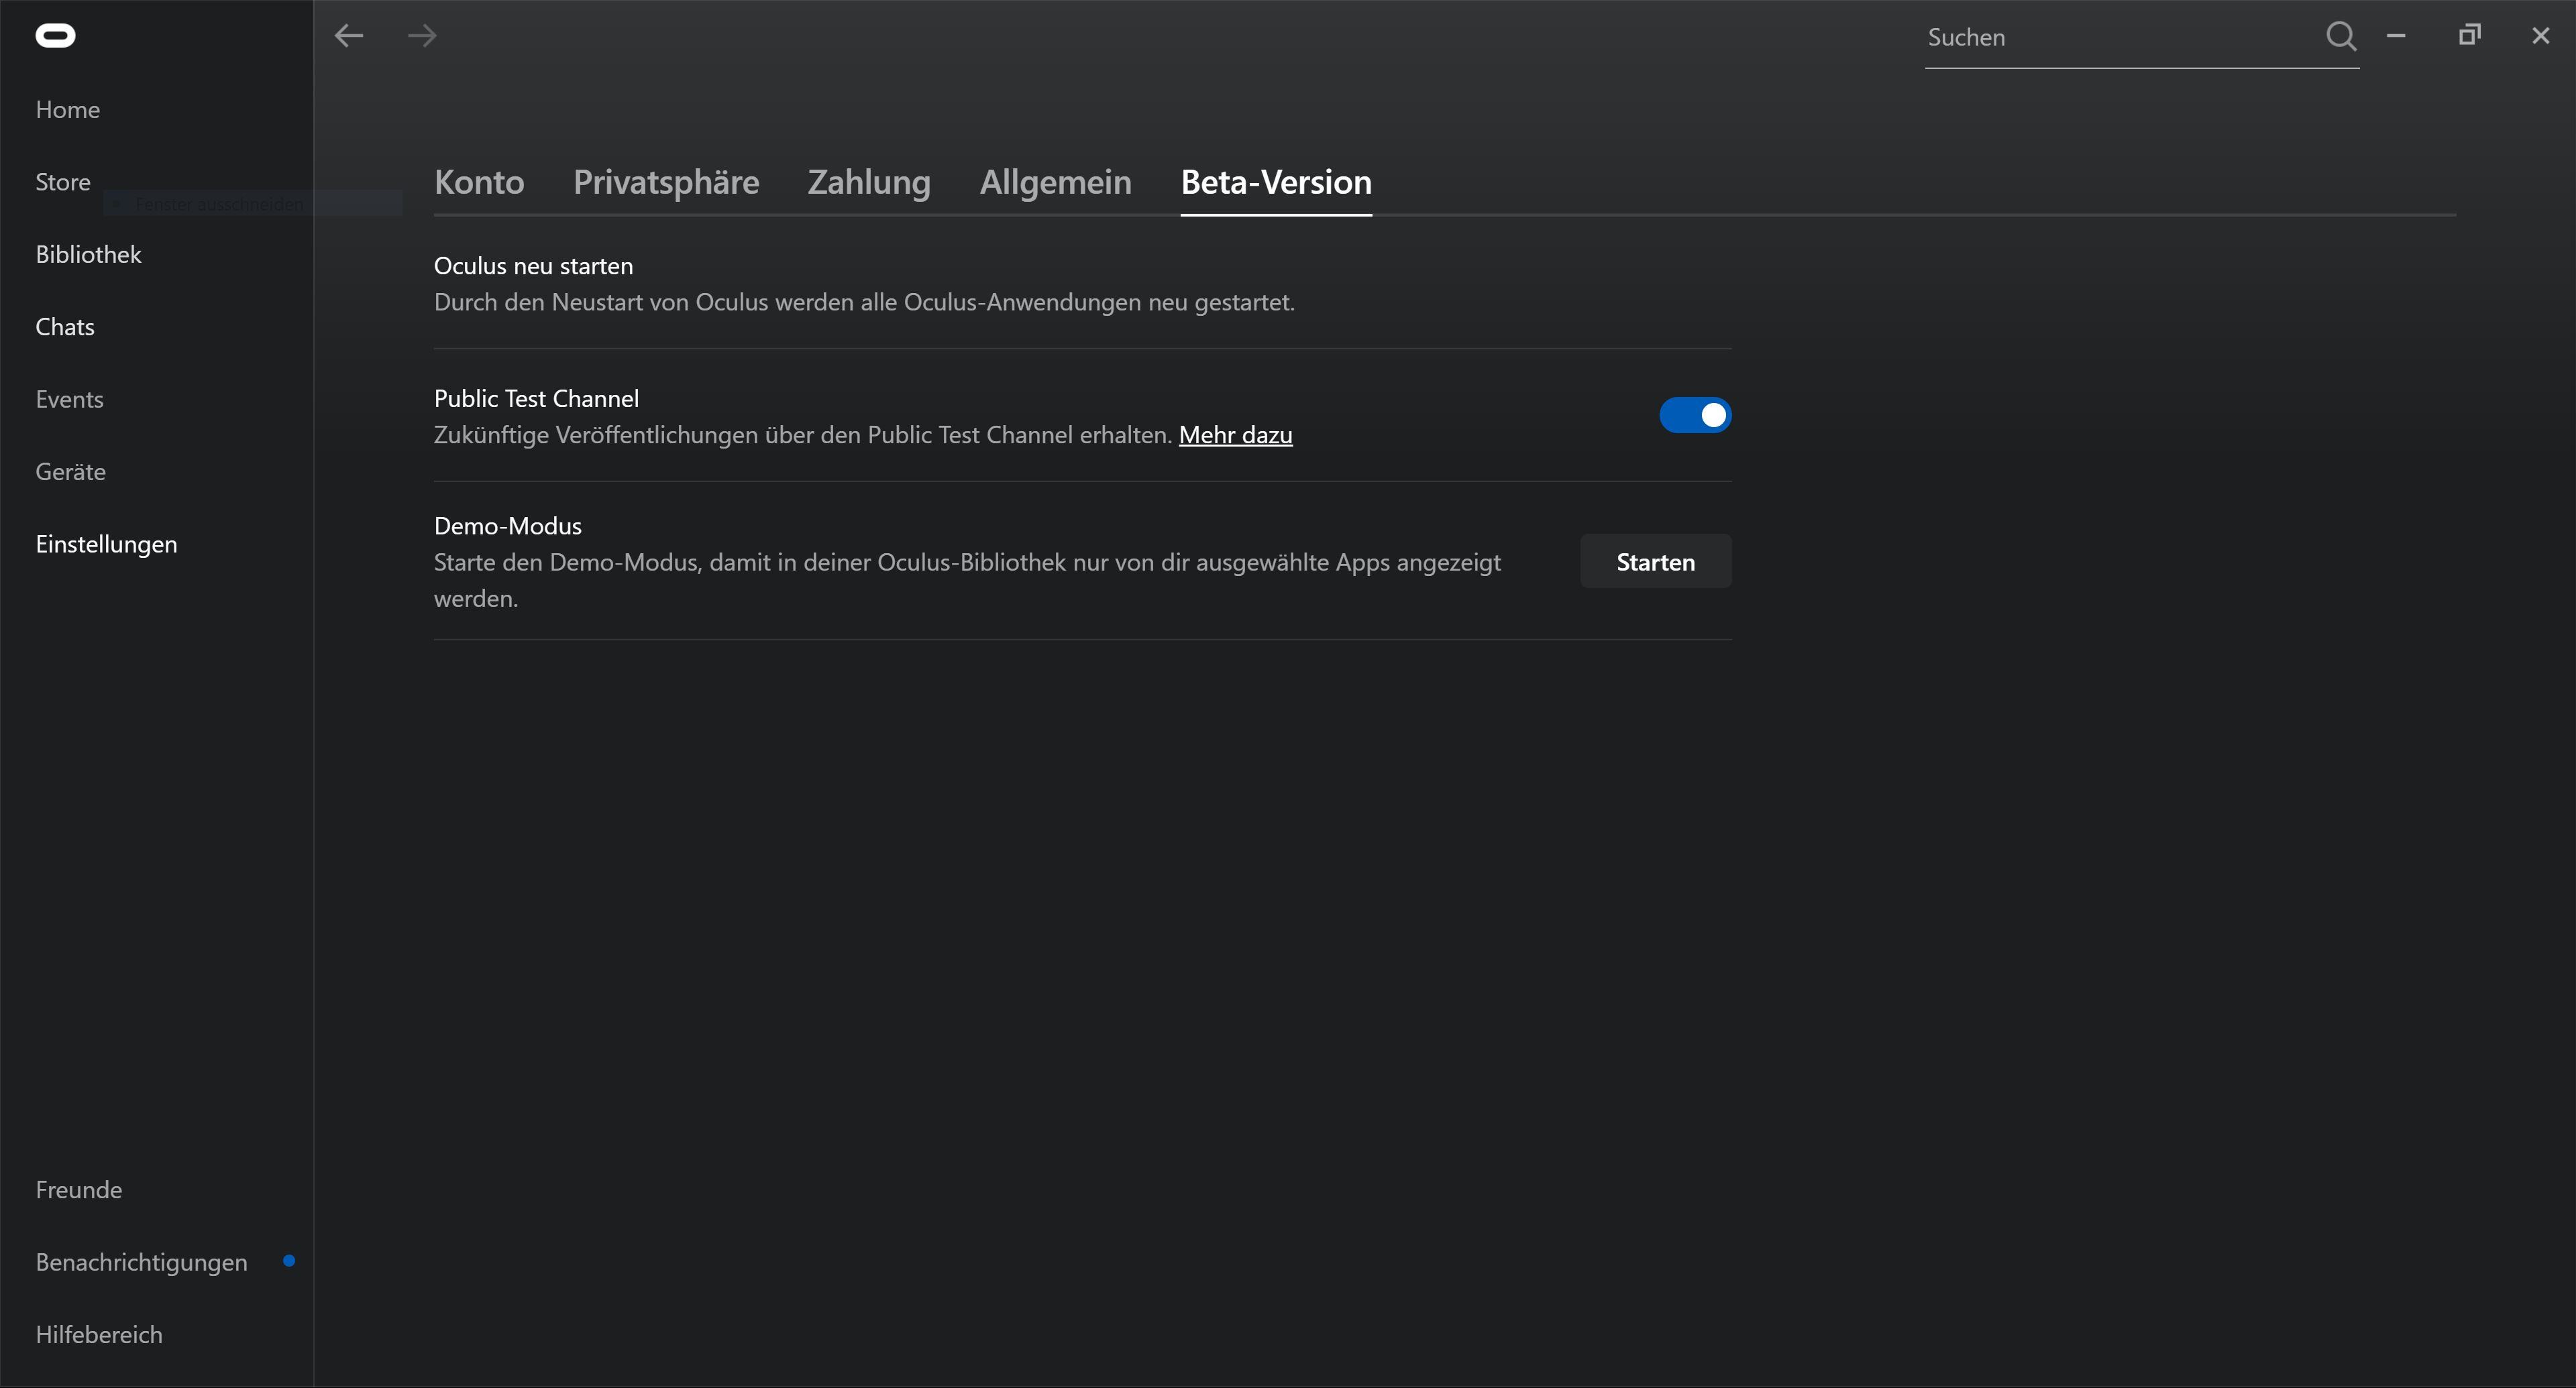2576x1388 pixels.
Task: Click the search magnifier icon
Action: coord(2340,37)
